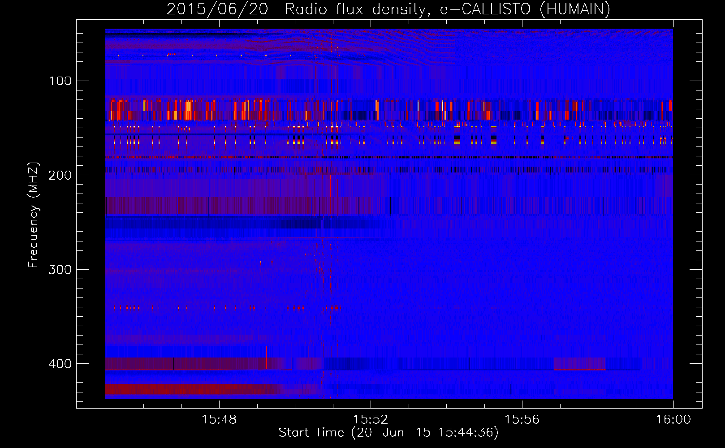Click the plot title "2015/06/20 Radio flux density, e-CALLISTO (HUMAIN)"

(388, 9)
